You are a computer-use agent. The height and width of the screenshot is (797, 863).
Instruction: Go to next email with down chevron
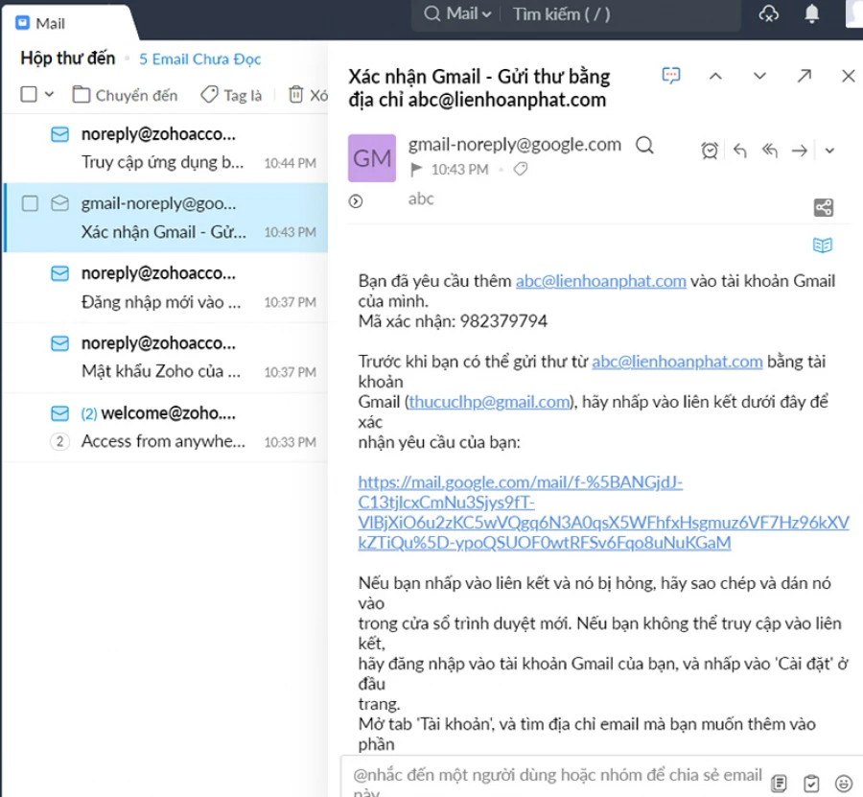[x=759, y=76]
